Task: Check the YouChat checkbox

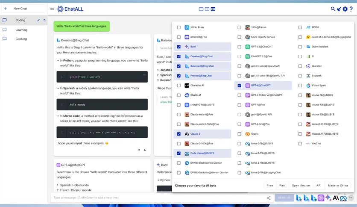Action: (x=300, y=144)
